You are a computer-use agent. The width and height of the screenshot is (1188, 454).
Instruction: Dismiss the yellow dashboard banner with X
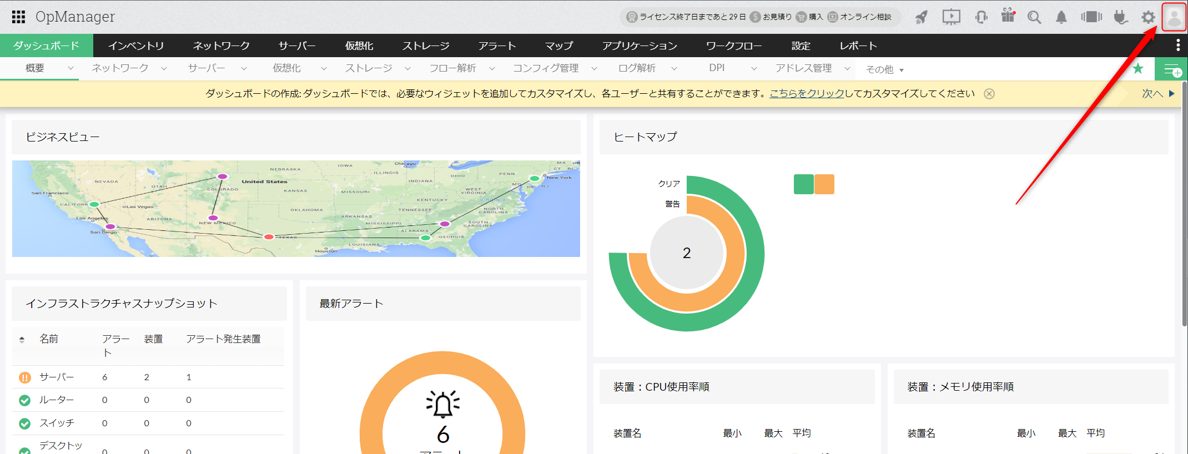(x=989, y=94)
